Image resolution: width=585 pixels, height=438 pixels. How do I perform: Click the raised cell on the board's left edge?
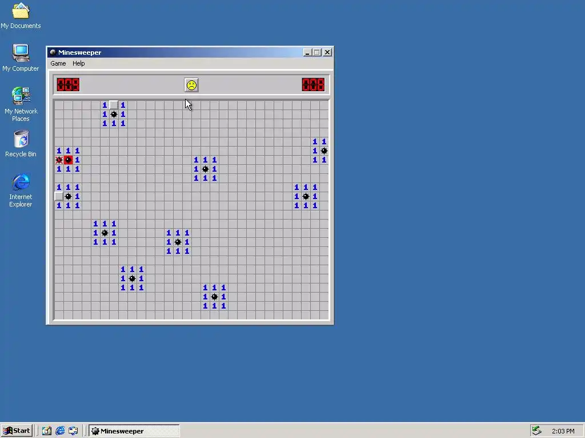coord(59,196)
